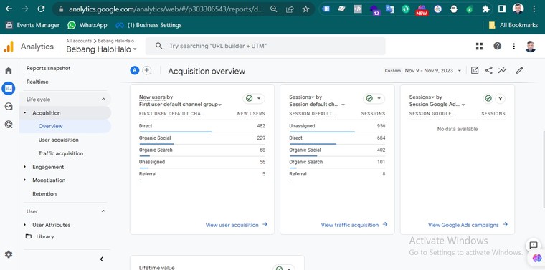Open Realtime report in the sidebar
This screenshot has width=545, height=270.
pyautogui.click(x=37, y=82)
